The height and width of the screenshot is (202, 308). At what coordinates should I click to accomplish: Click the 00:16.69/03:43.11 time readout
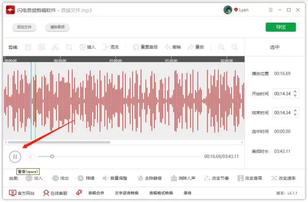(222, 156)
